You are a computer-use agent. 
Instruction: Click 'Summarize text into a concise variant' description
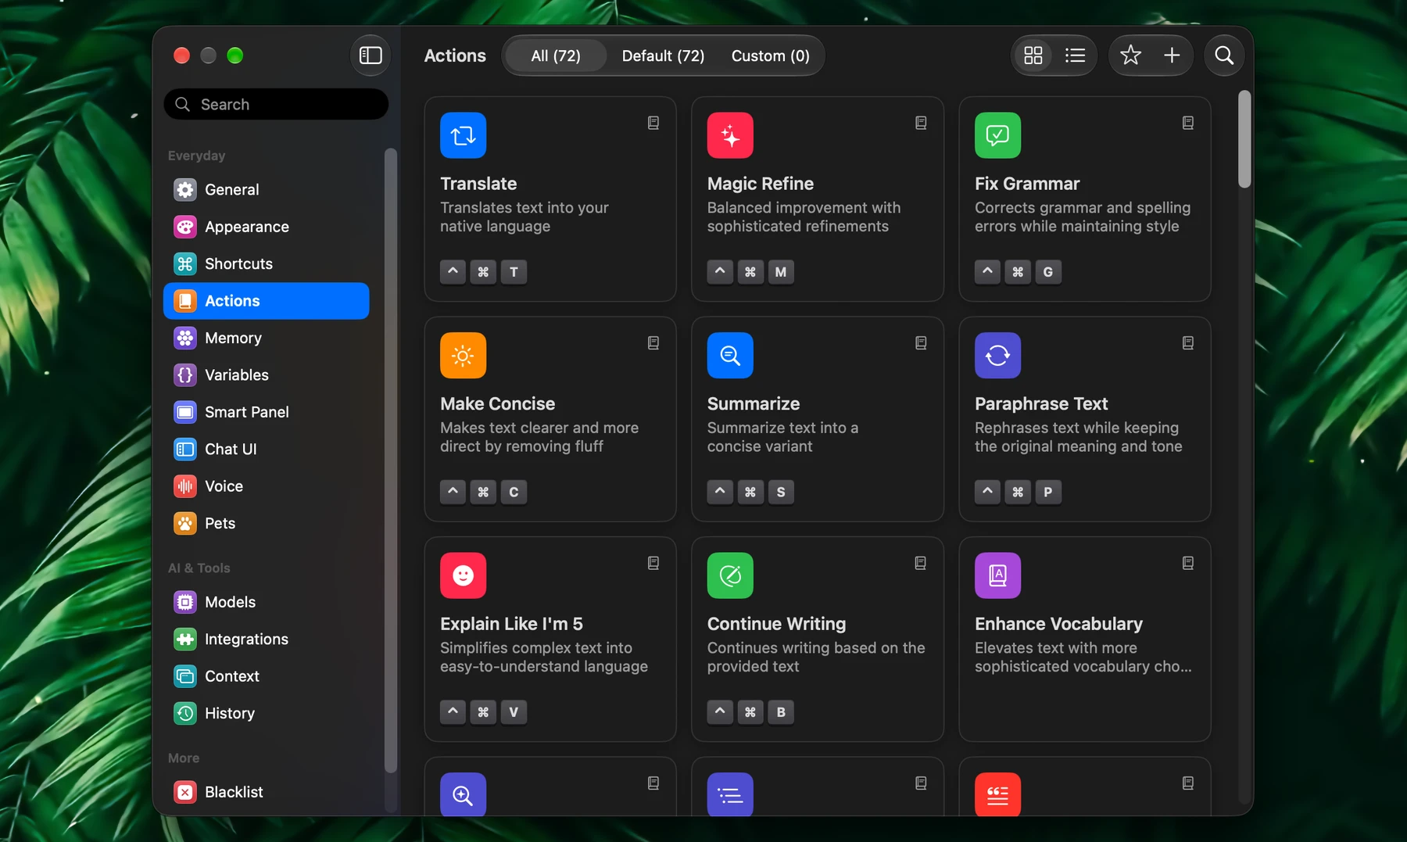(782, 437)
